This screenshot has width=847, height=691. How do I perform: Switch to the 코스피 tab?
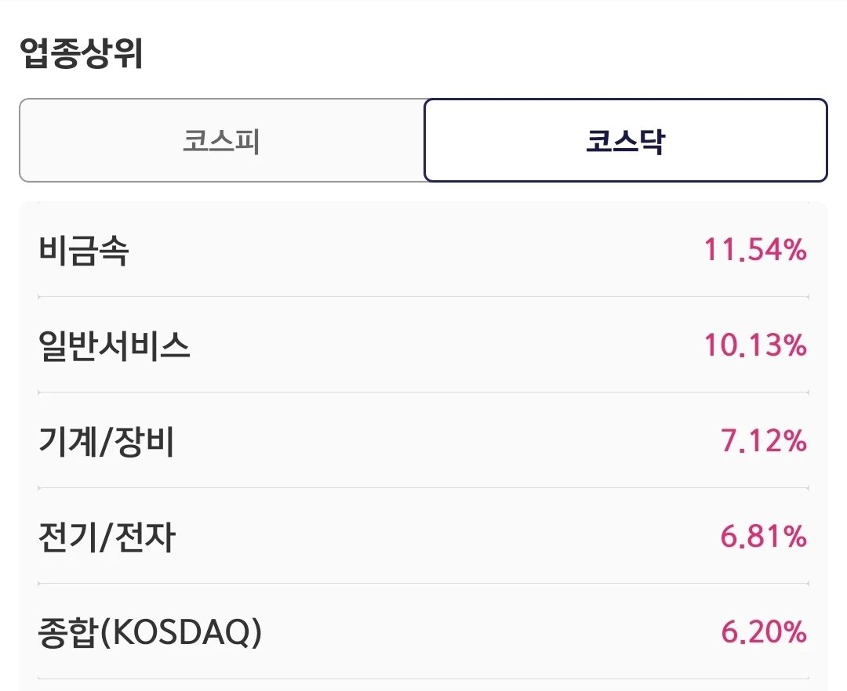tap(222, 140)
